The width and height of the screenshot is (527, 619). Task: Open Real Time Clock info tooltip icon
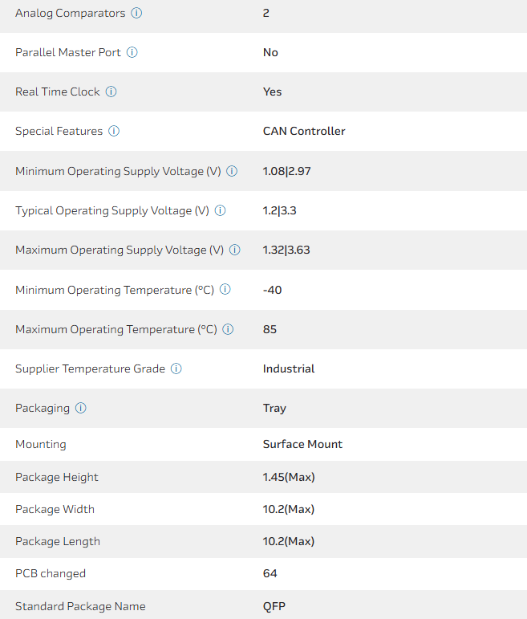click(x=111, y=92)
